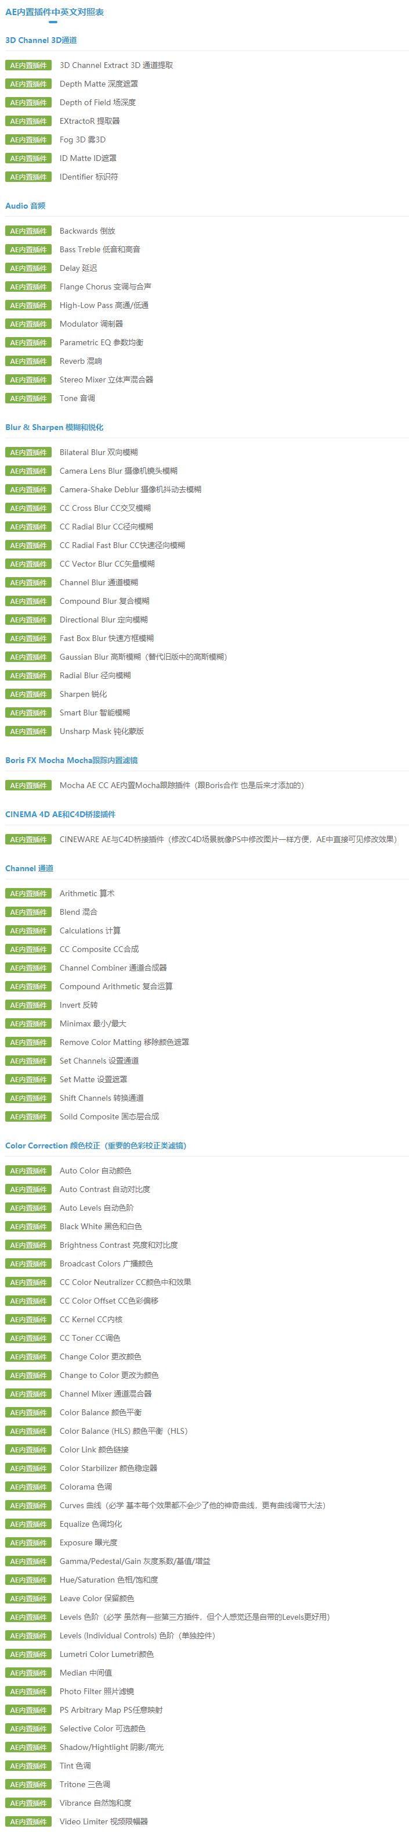The height and width of the screenshot is (1847, 409).
Task: Select 'Remove Color Matting' entry
Action: click(x=125, y=1043)
